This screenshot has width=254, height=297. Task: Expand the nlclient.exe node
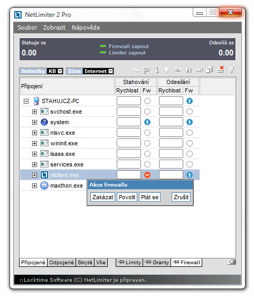(34, 175)
